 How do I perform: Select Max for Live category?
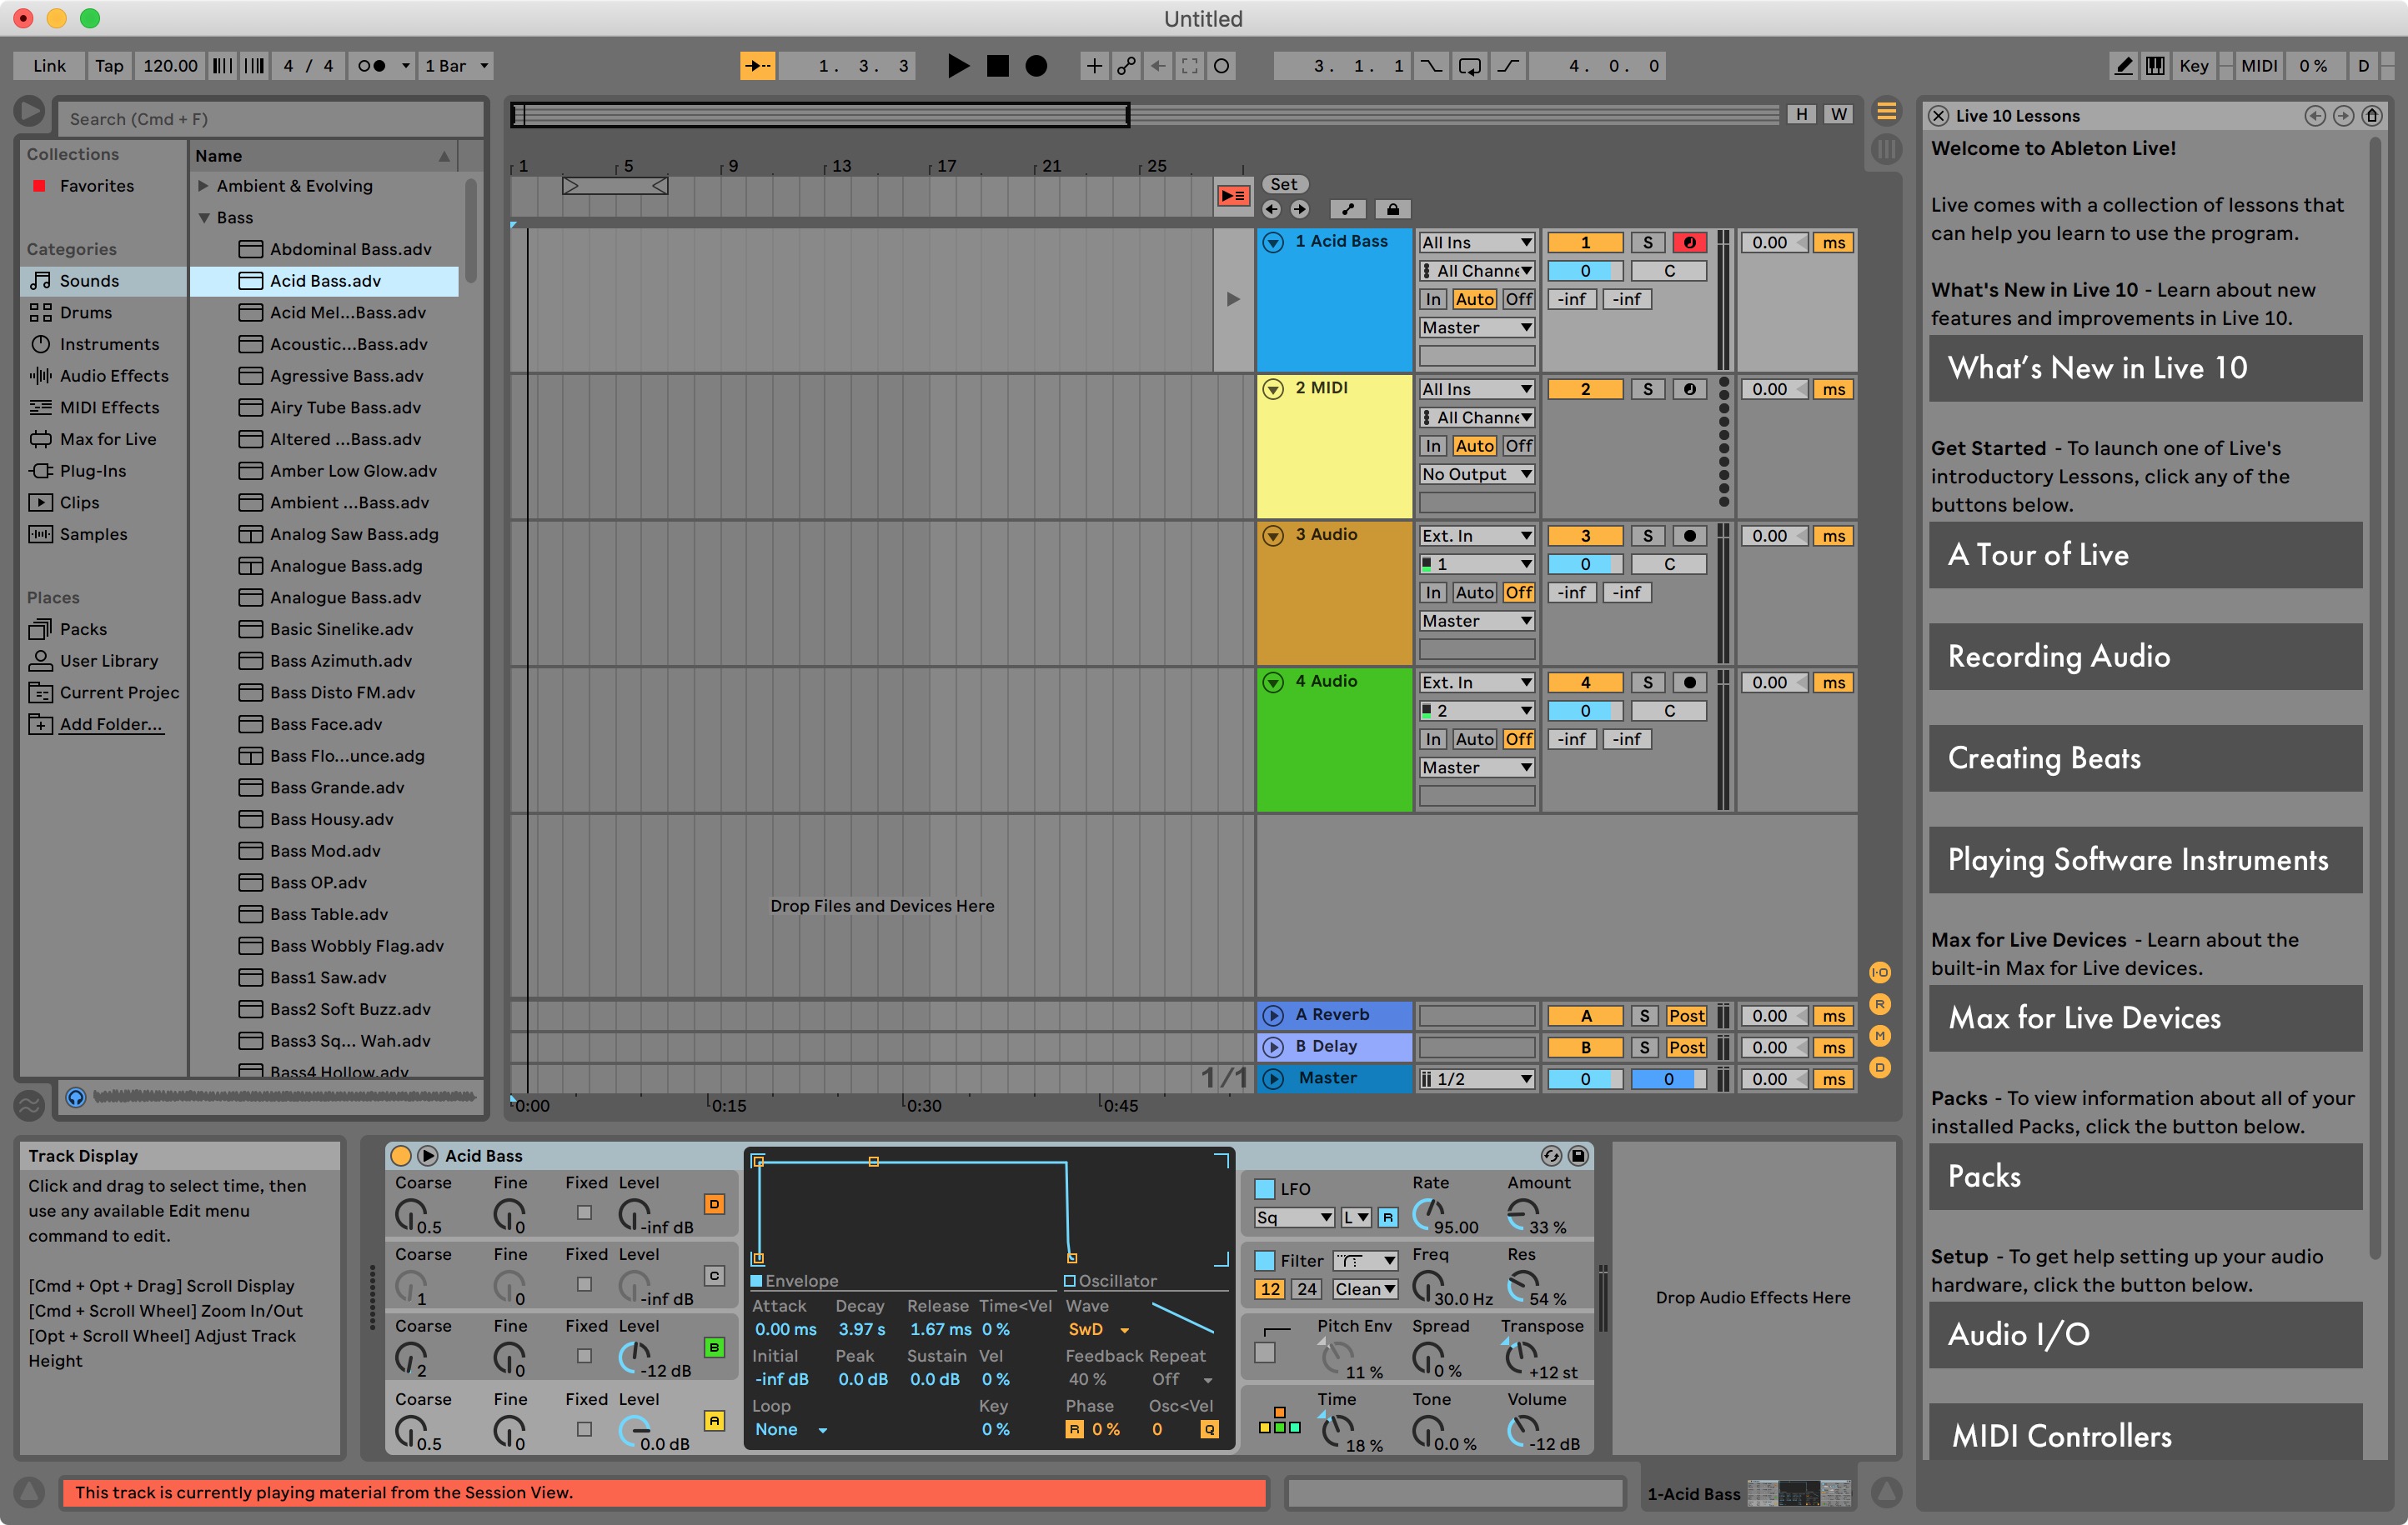[x=107, y=440]
